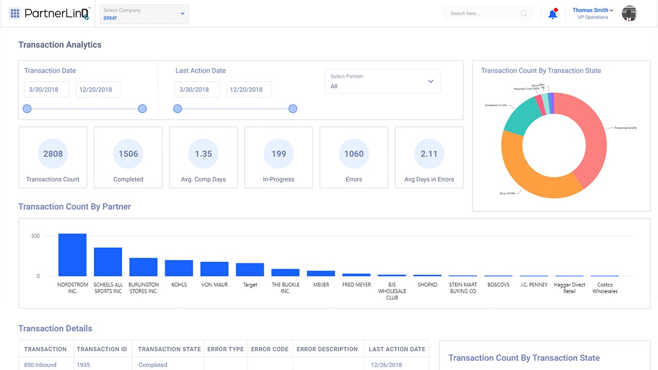Click the BJS WHOLESALE CLUB label
The height and width of the screenshot is (370, 658).
click(392, 291)
